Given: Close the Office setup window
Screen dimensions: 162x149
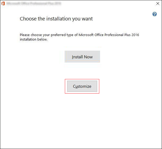Looking at the screenshot, I should 158,3.
